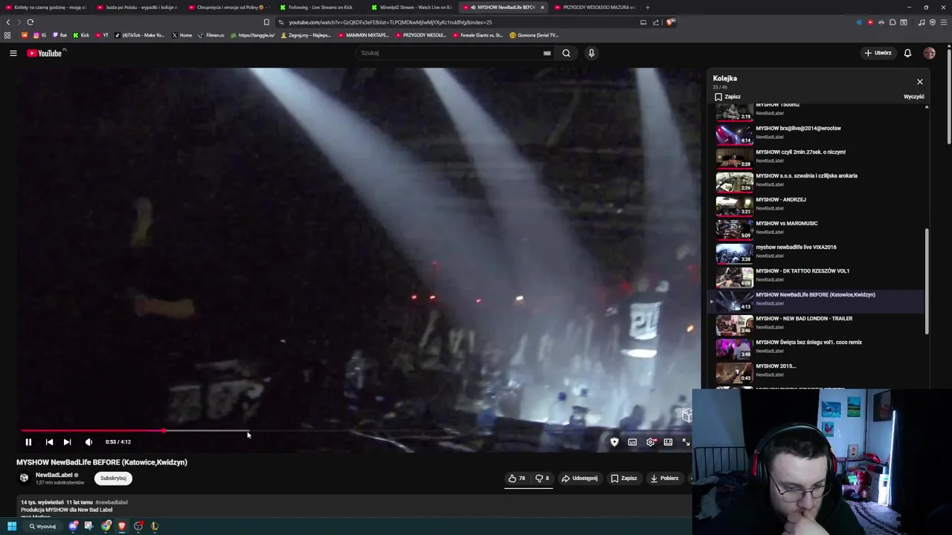Screen dimensions: 952x535
Task: Toggle subtitles in the player
Action: [x=632, y=441]
